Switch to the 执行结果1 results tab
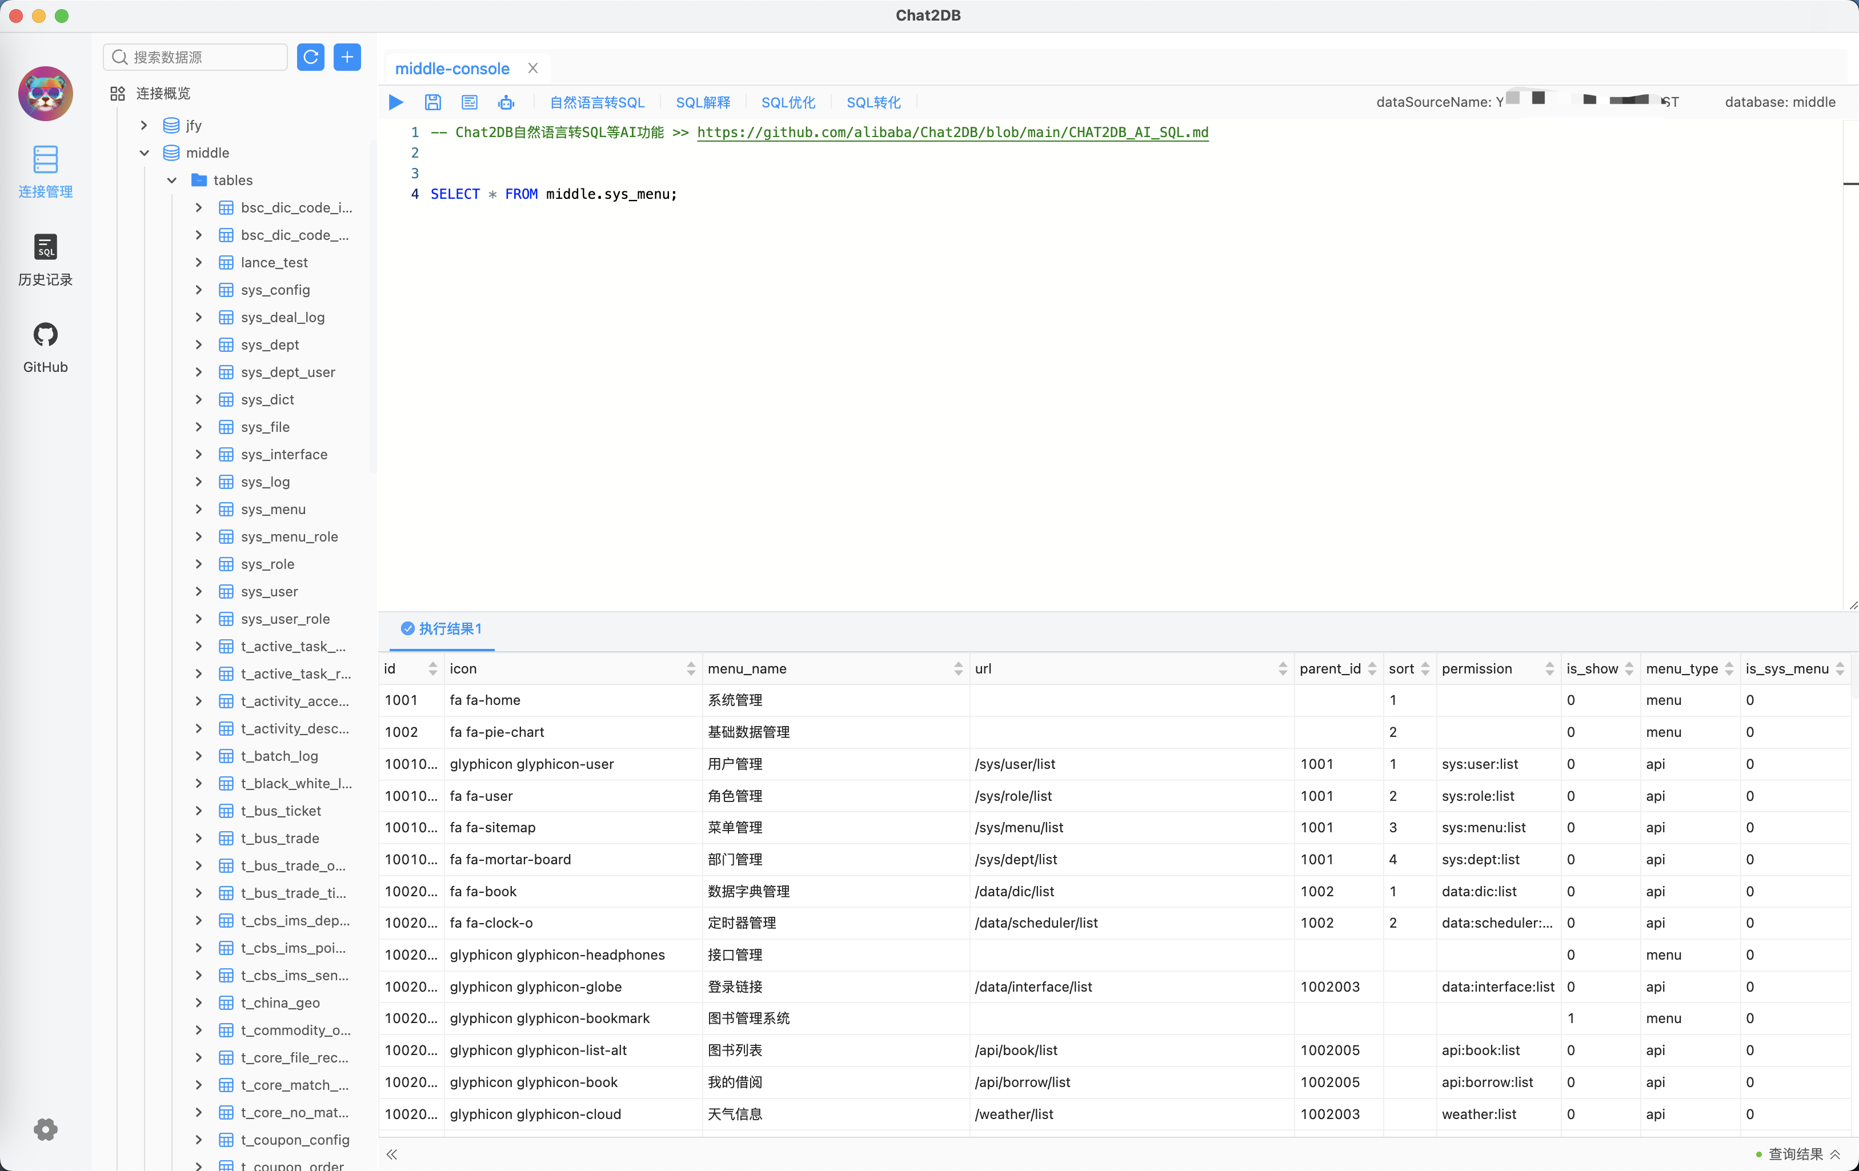1859x1171 pixels. (441, 628)
